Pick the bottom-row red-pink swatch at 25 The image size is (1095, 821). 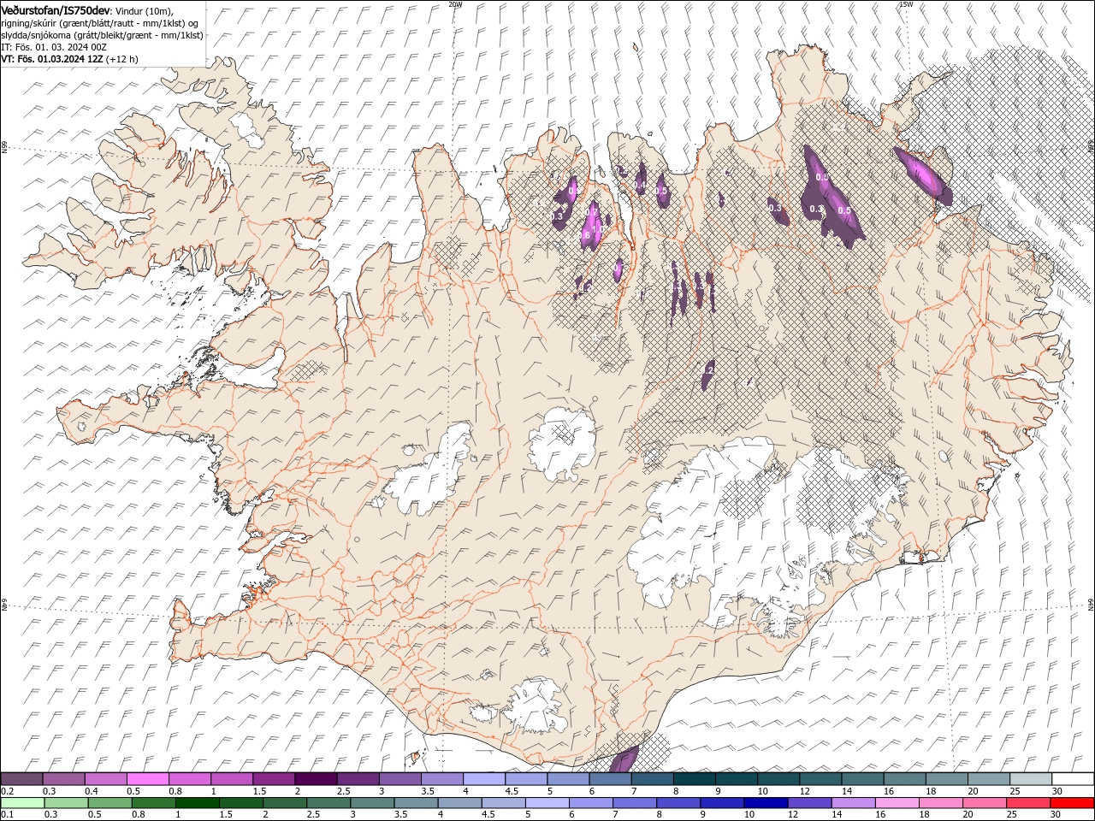point(1028,803)
